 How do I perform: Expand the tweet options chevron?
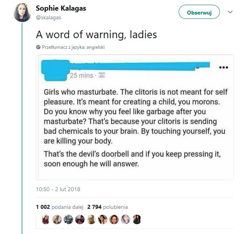(x=230, y=12)
